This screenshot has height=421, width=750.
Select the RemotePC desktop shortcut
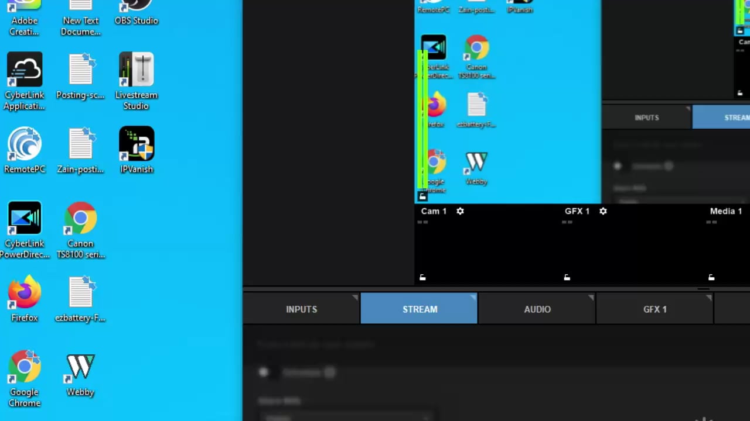pyautogui.click(x=24, y=150)
